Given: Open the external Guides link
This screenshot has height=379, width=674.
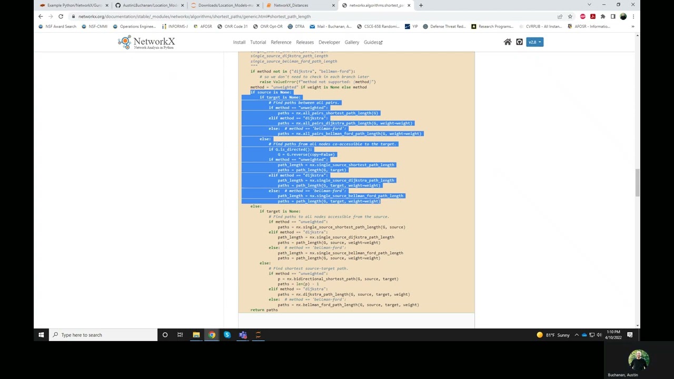Looking at the screenshot, I should click(x=373, y=42).
